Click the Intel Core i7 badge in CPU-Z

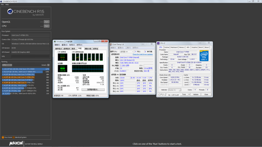[204, 56]
